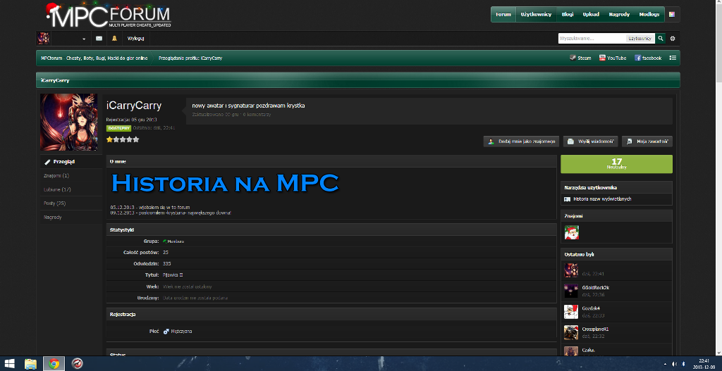Open the Modlogs menu item
This screenshot has width=722, height=371.
point(649,14)
